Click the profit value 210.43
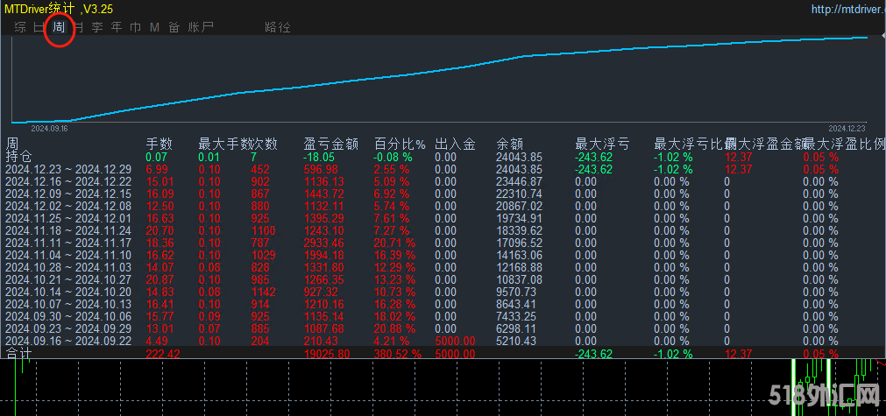Screen dimensions: 886x416 pyautogui.click(x=321, y=341)
